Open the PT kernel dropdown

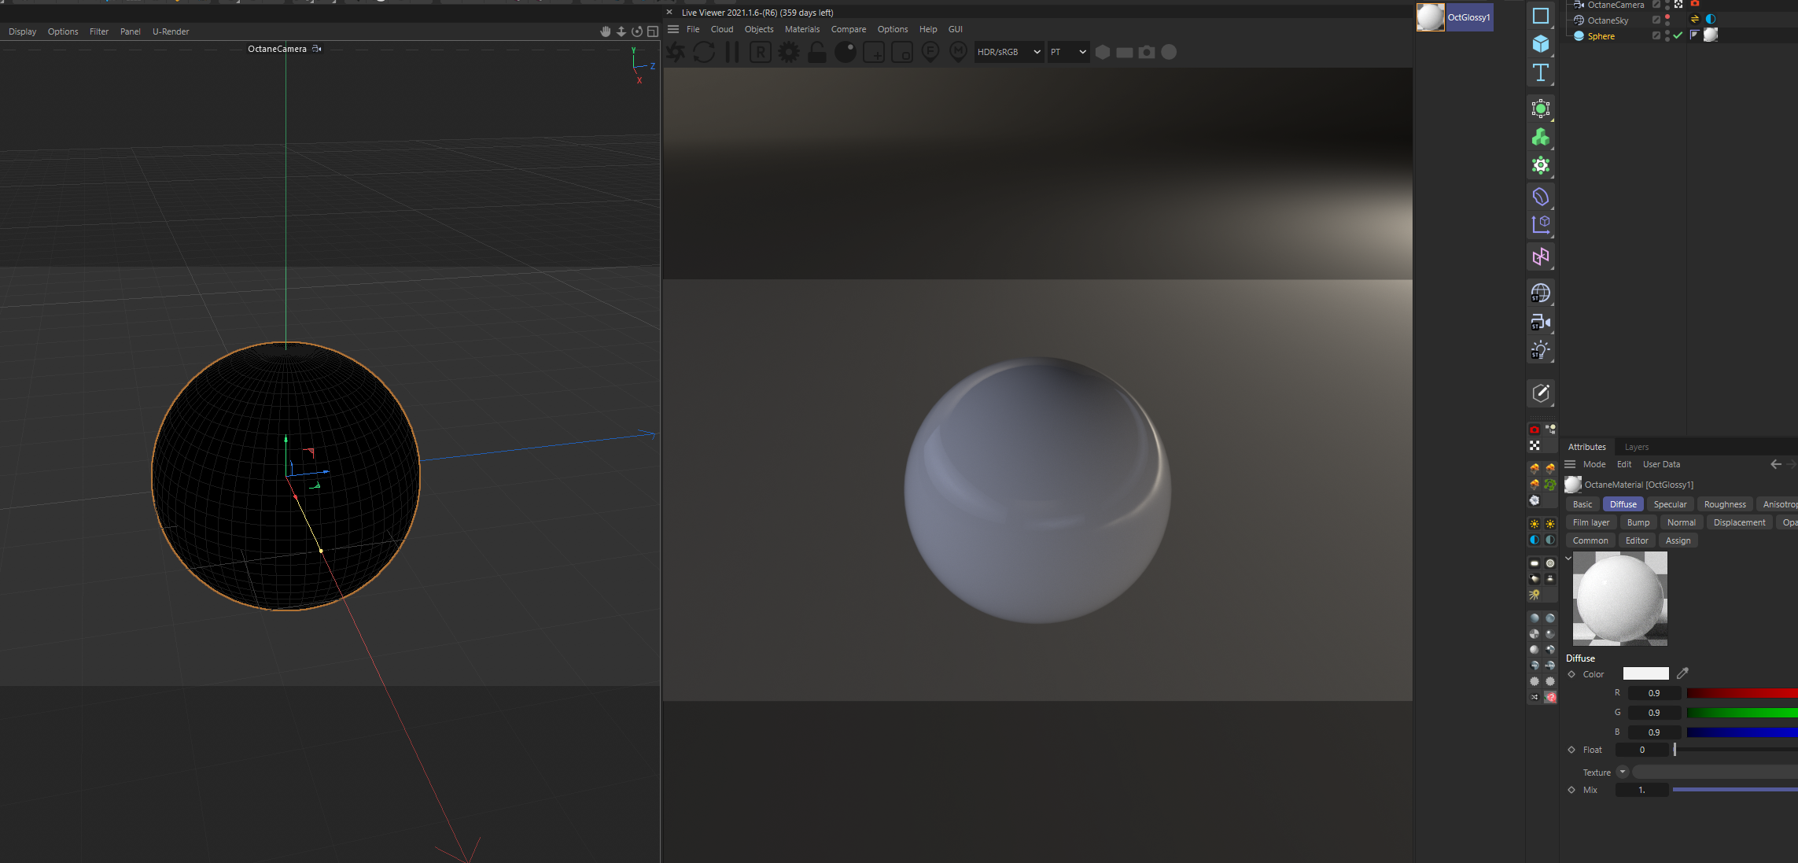point(1068,52)
